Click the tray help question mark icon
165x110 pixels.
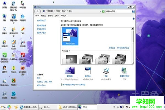coord(121,107)
